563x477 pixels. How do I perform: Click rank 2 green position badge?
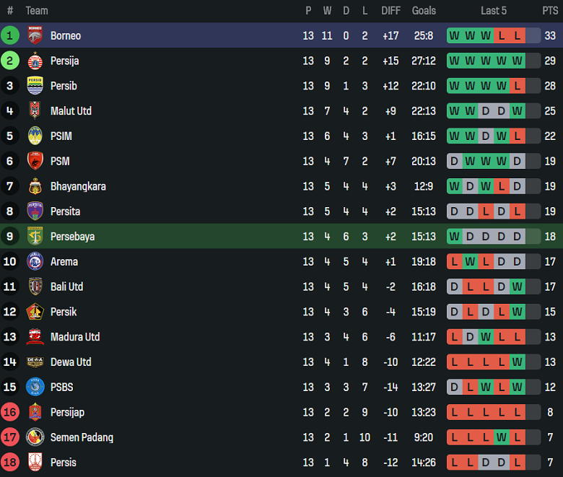[10, 61]
